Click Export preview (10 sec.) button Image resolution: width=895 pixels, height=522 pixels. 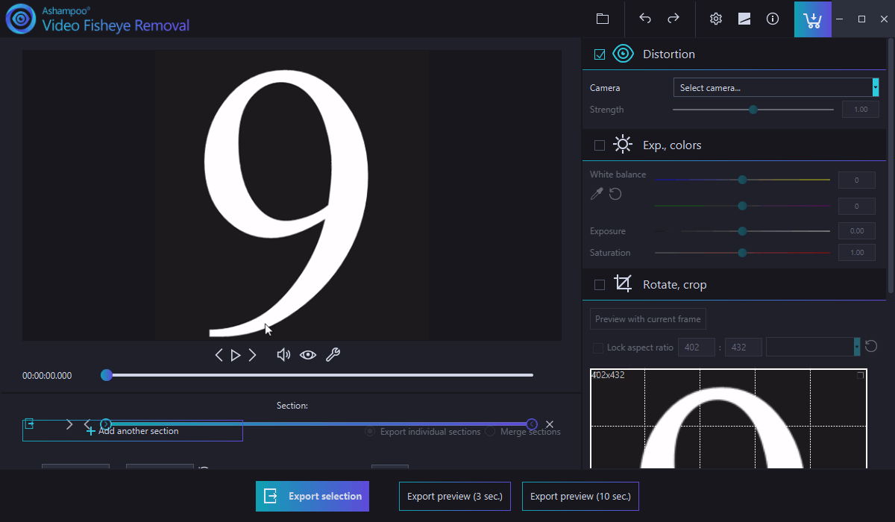581,496
